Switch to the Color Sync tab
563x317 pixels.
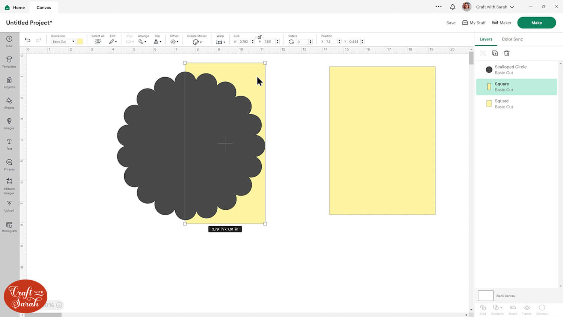coord(512,39)
